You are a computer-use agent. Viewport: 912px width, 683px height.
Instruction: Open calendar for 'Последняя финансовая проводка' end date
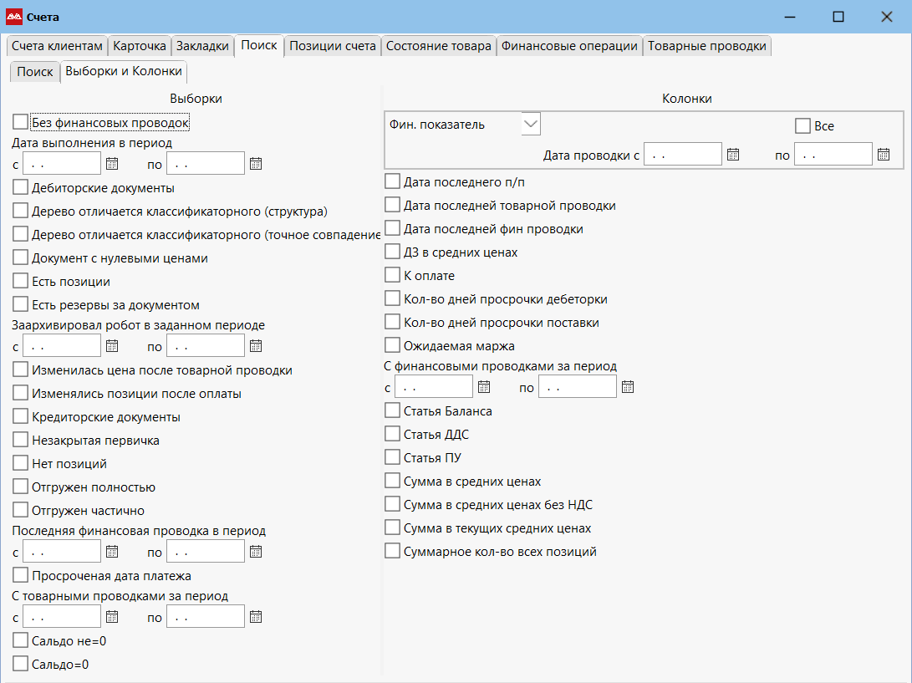point(256,552)
